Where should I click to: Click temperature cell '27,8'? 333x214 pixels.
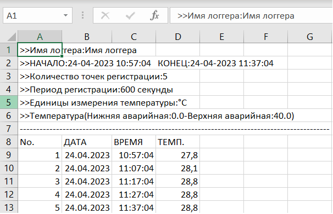click(177, 155)
